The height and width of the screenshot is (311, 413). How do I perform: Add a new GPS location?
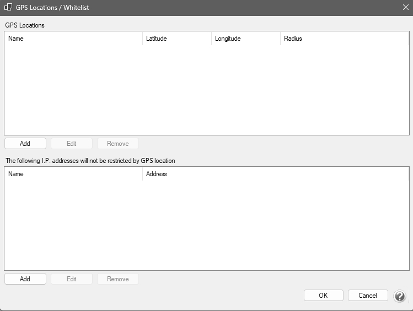(x=25, y=144)
